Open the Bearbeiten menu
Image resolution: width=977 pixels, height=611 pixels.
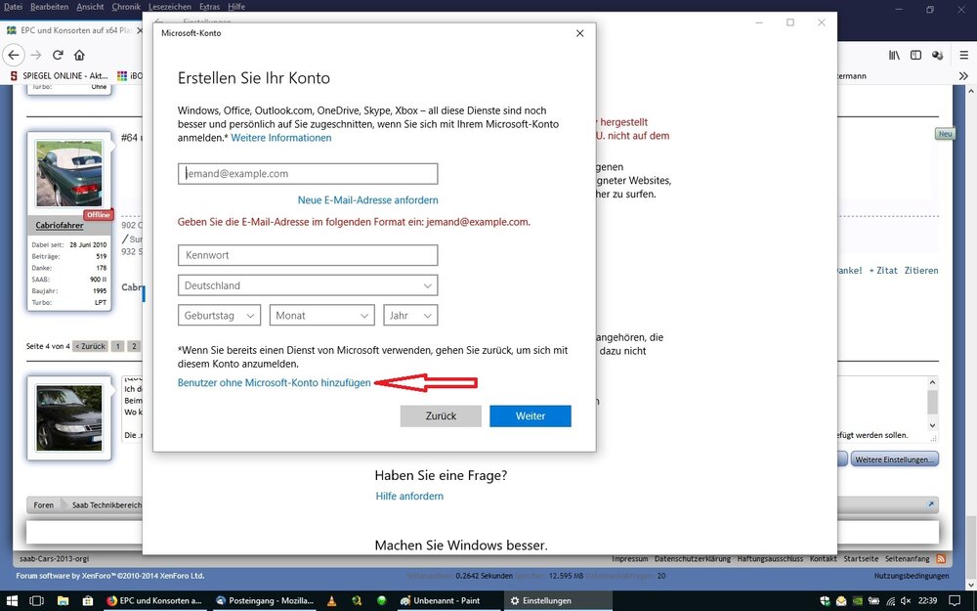tap(49, 6)
